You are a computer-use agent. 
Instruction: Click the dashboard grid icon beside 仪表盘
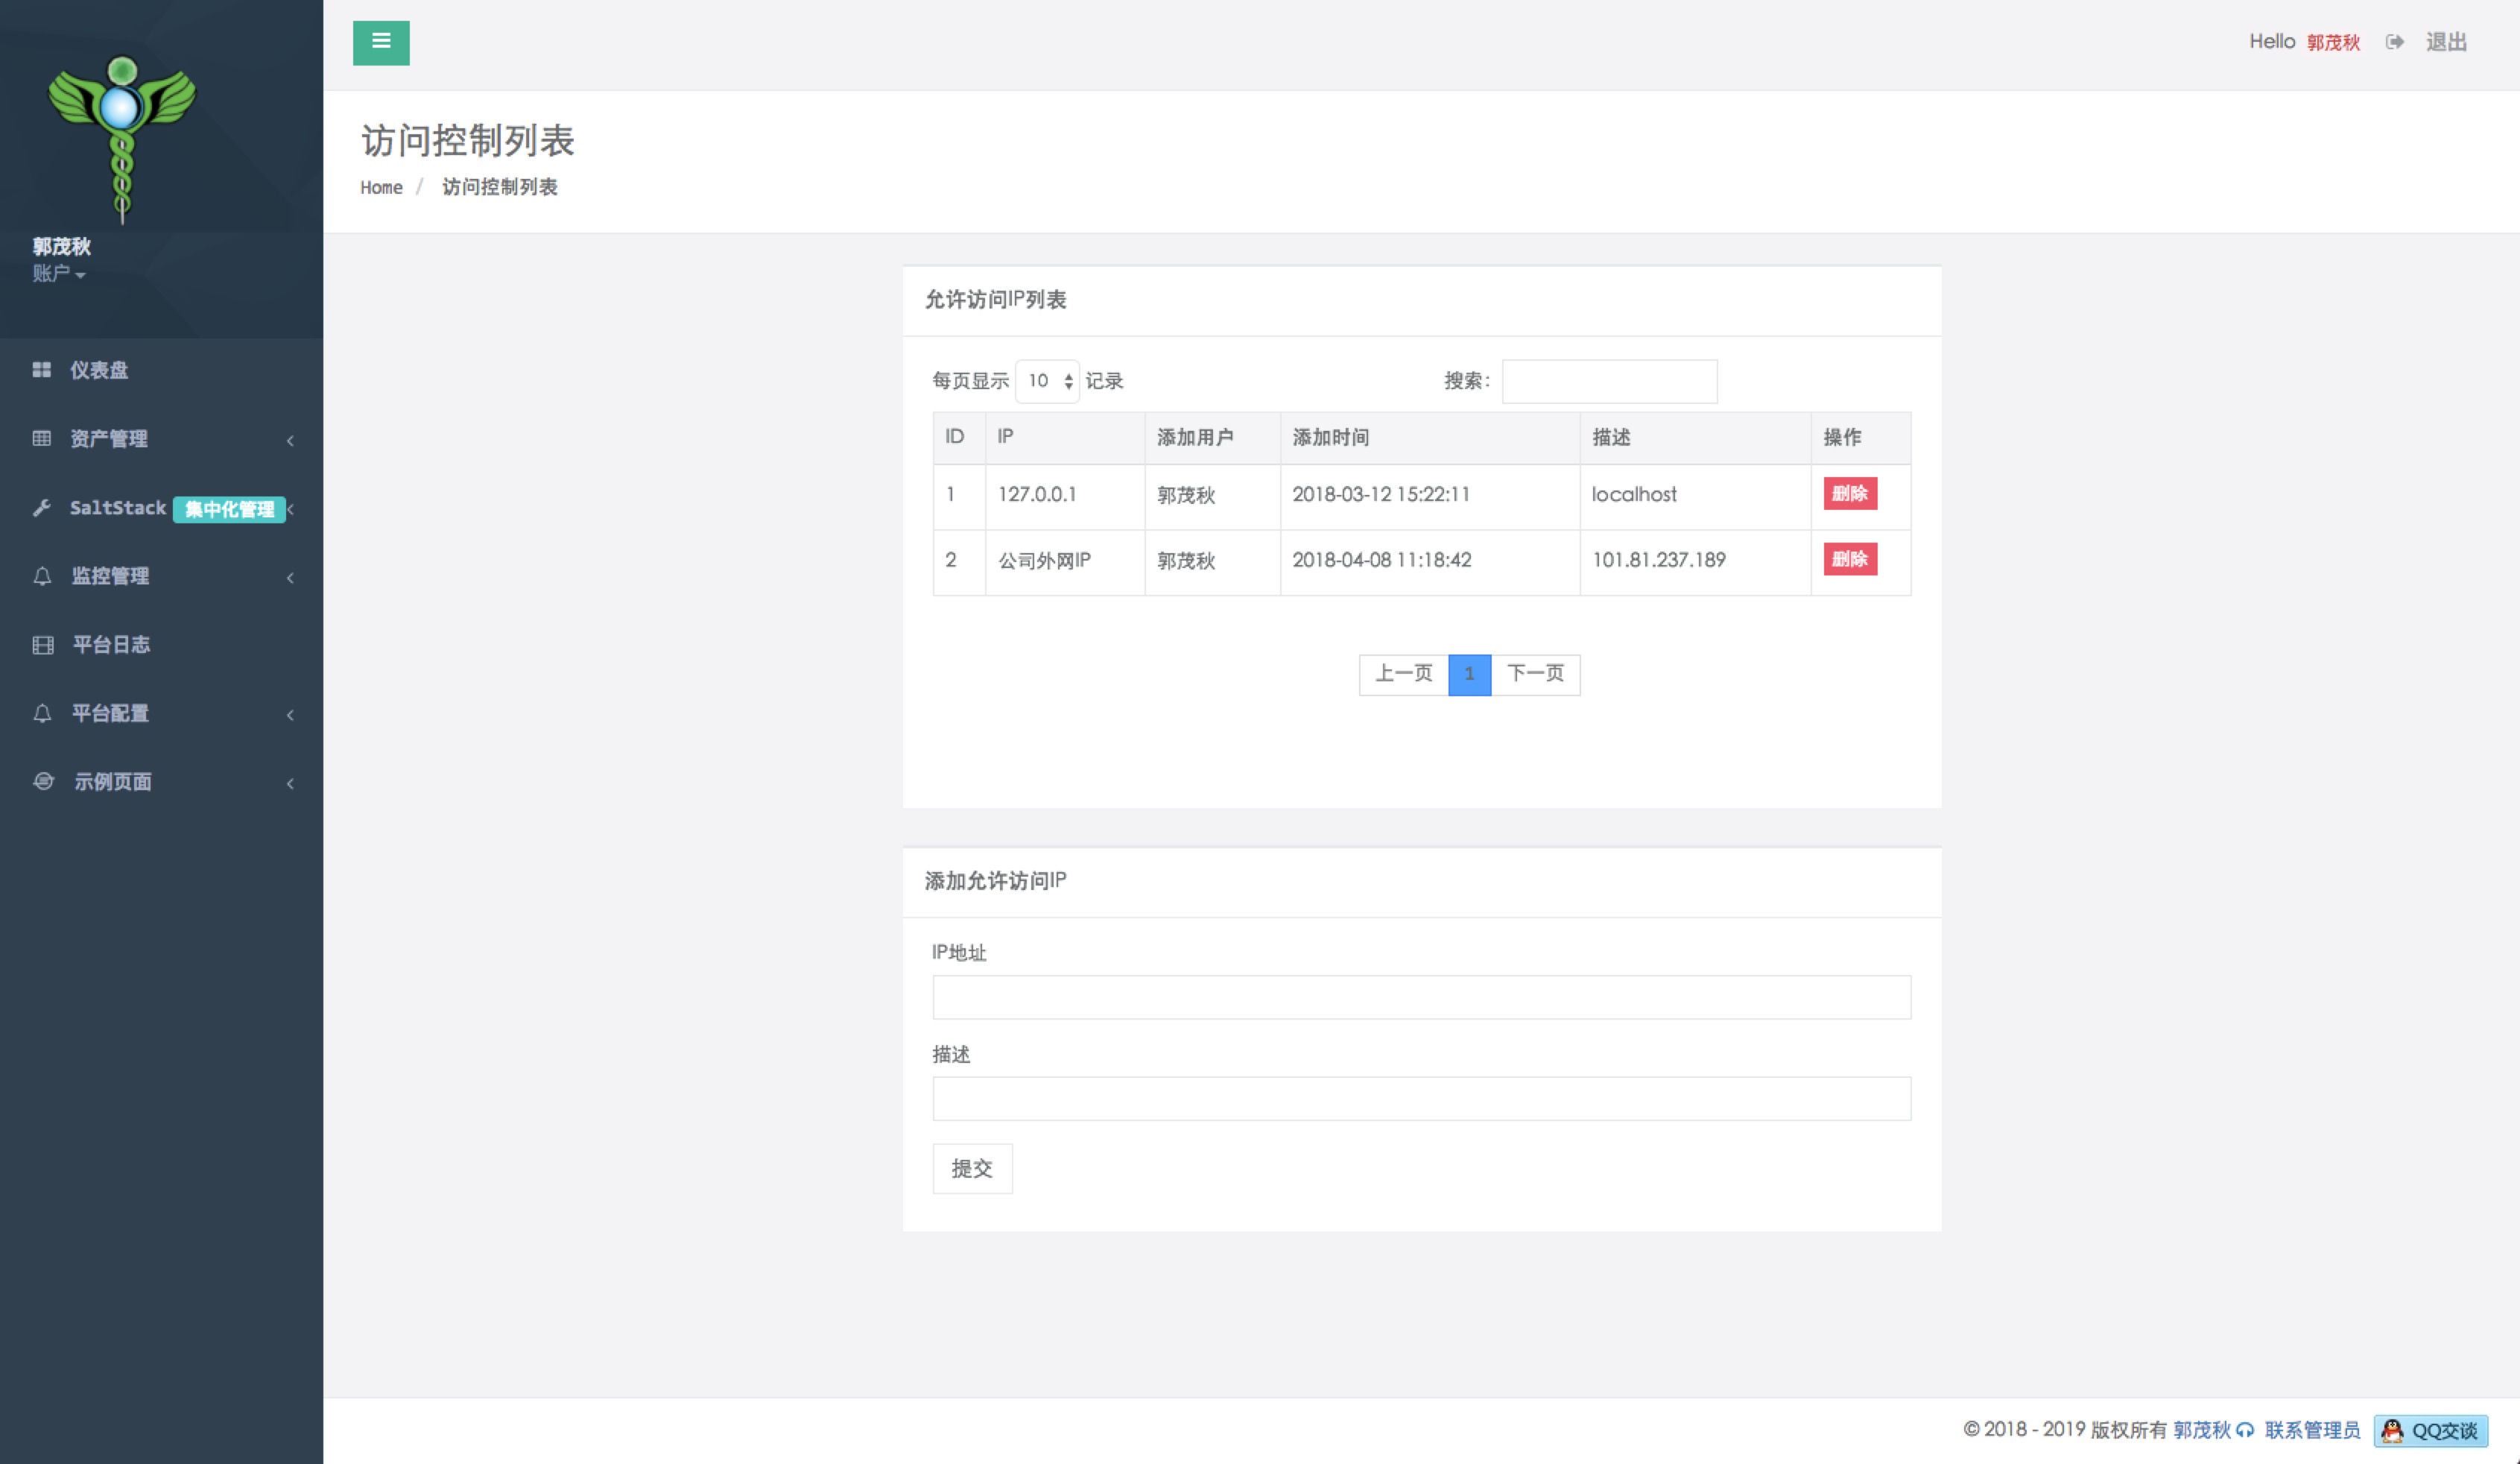point(41,370)
